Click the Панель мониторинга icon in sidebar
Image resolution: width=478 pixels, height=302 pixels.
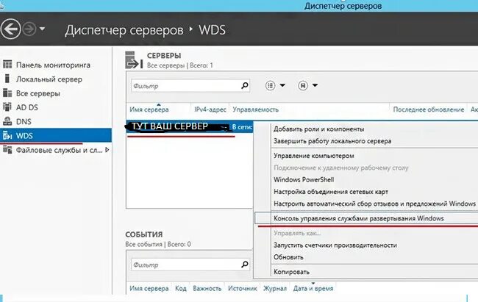click(x=7, y=65)
